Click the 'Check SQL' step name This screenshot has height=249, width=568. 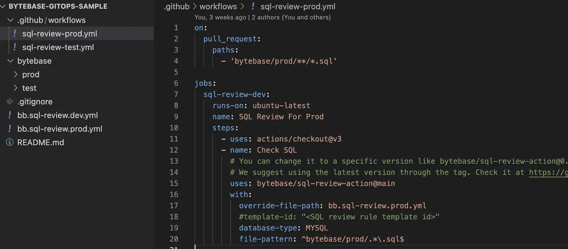click(277, 150)
